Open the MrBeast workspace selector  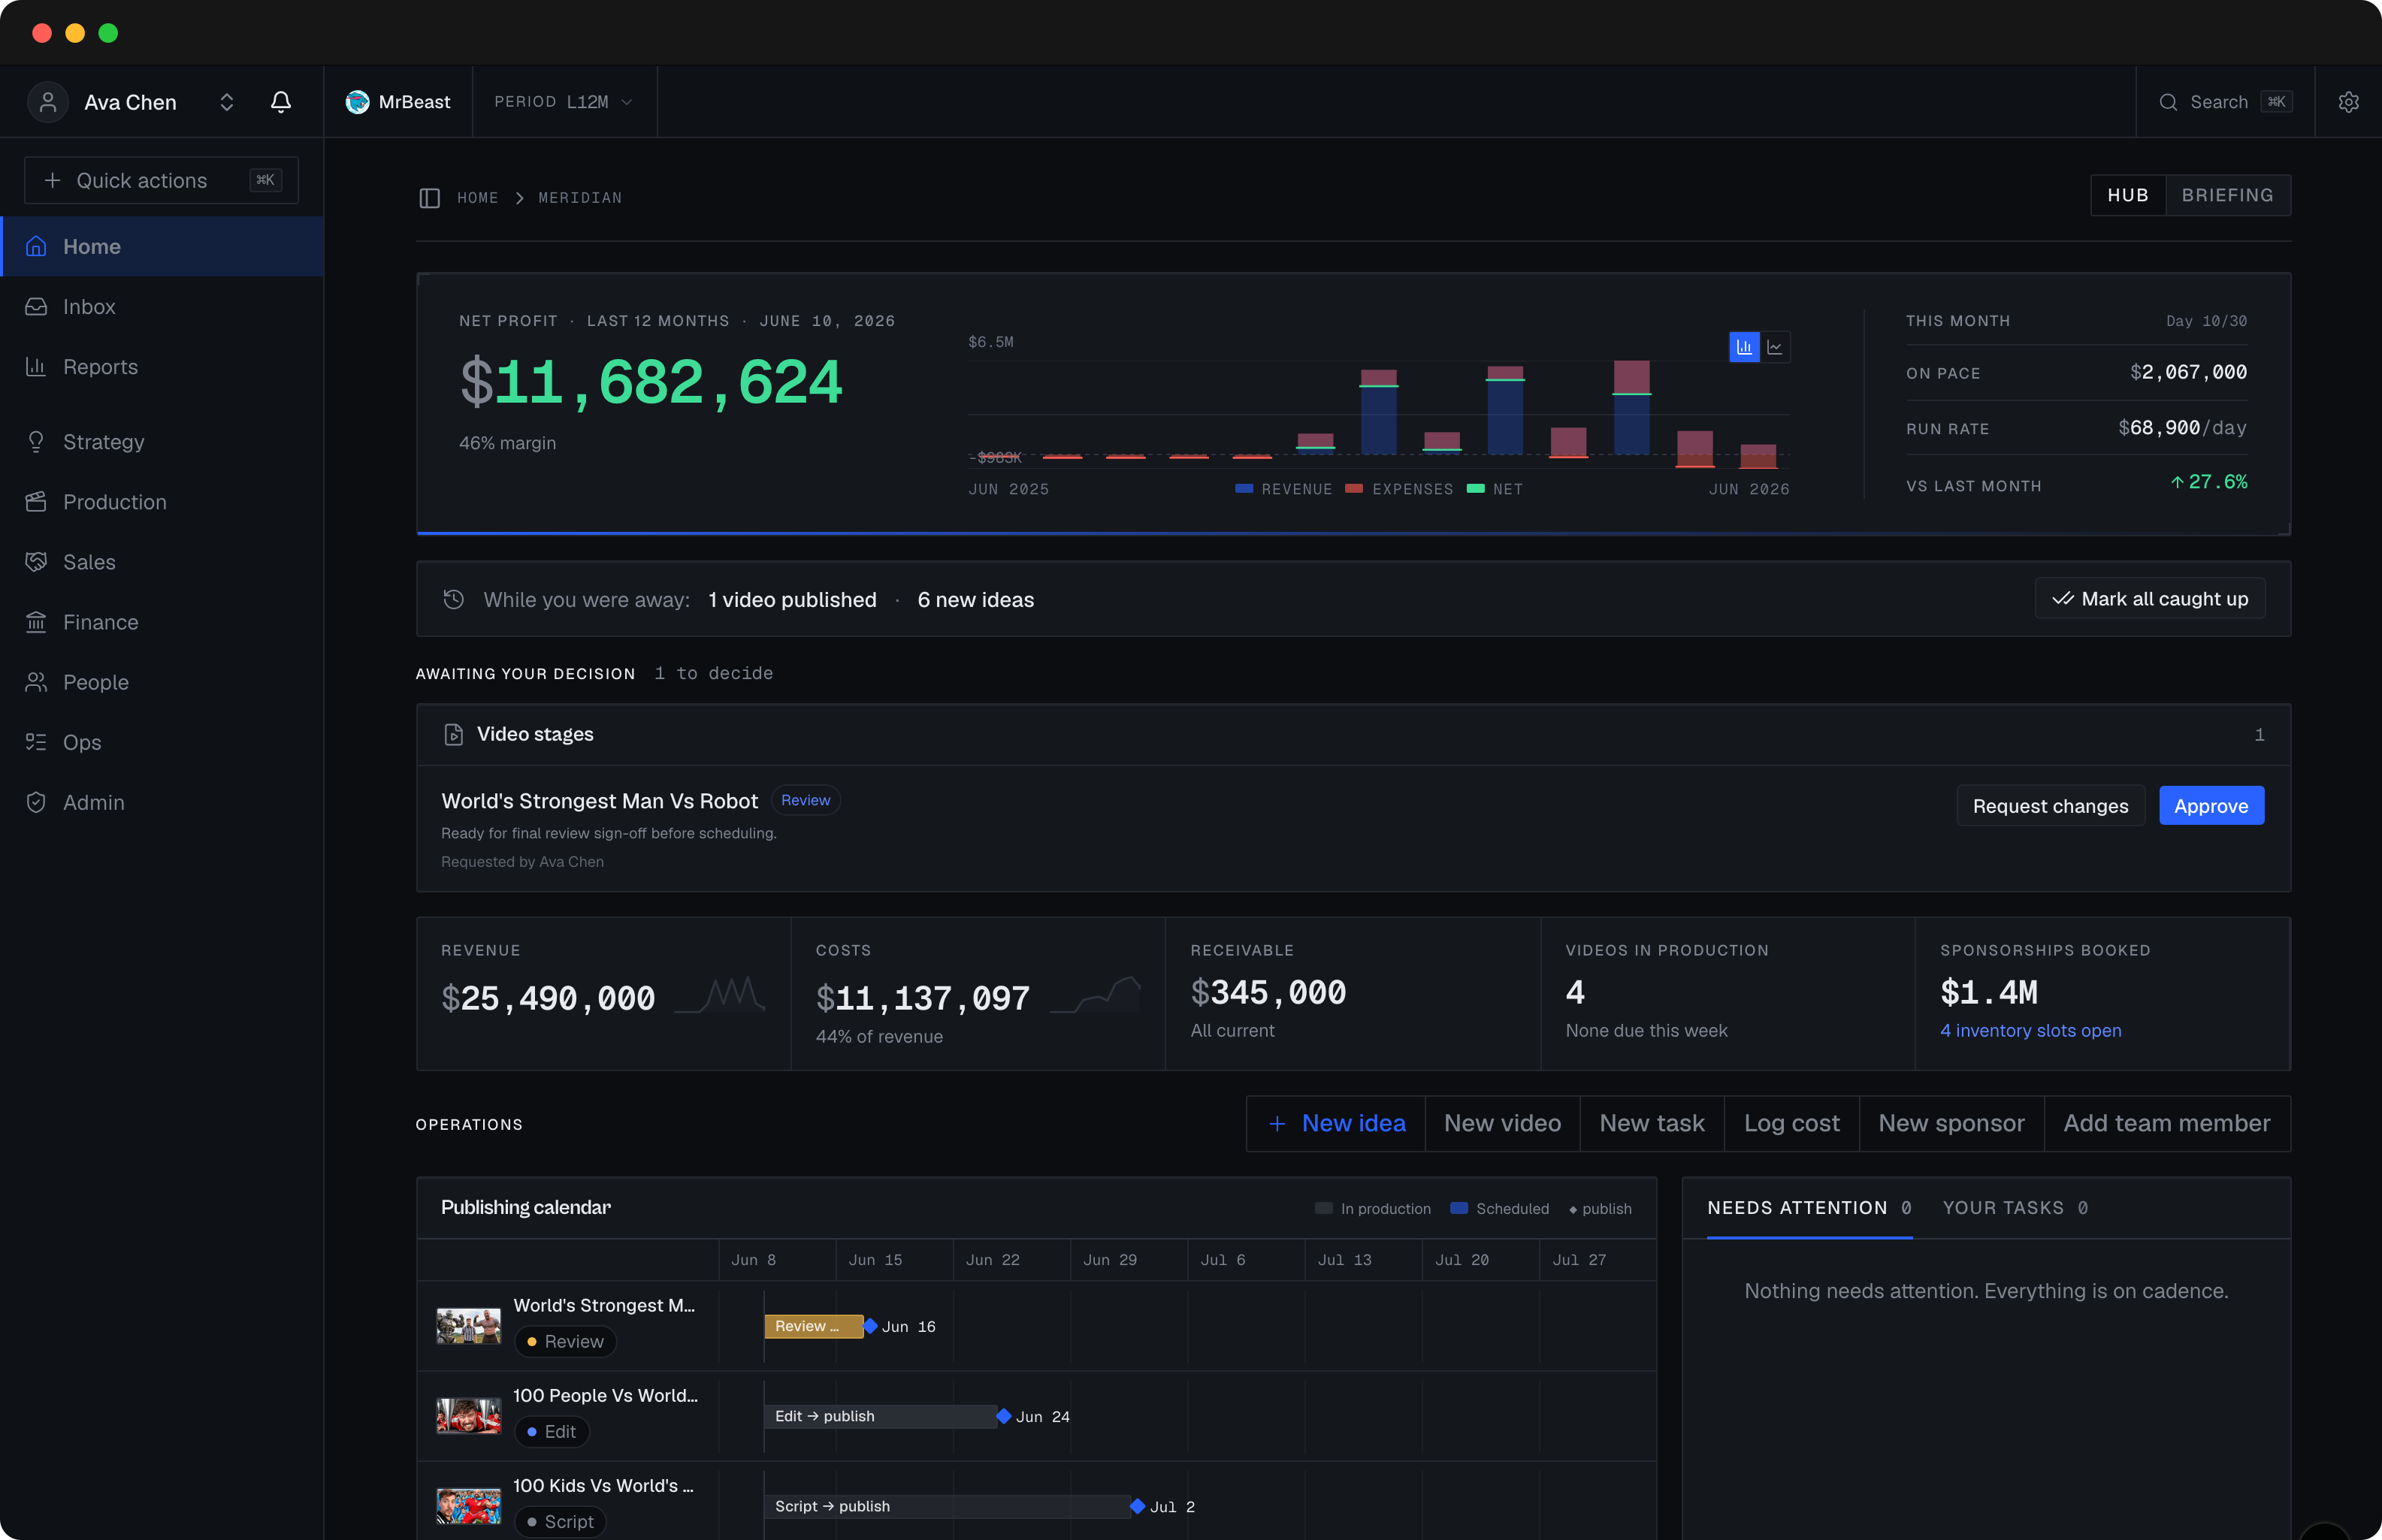click(x=398, y=102)
